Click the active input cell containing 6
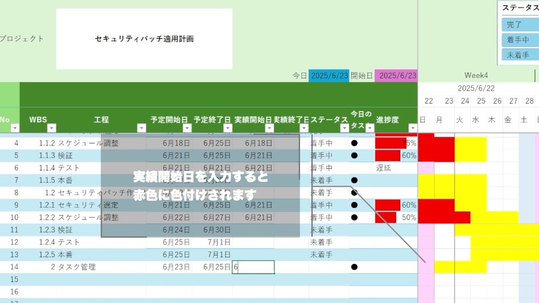Viewport: 539px width, 303px height. tap(253, 267)
